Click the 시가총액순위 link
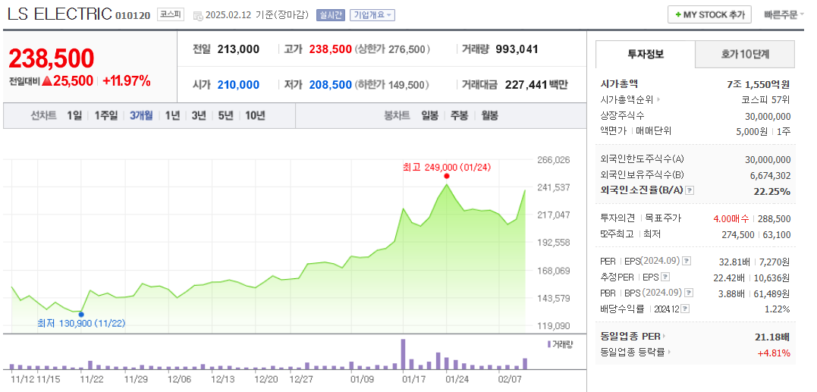 click(627, 99)
